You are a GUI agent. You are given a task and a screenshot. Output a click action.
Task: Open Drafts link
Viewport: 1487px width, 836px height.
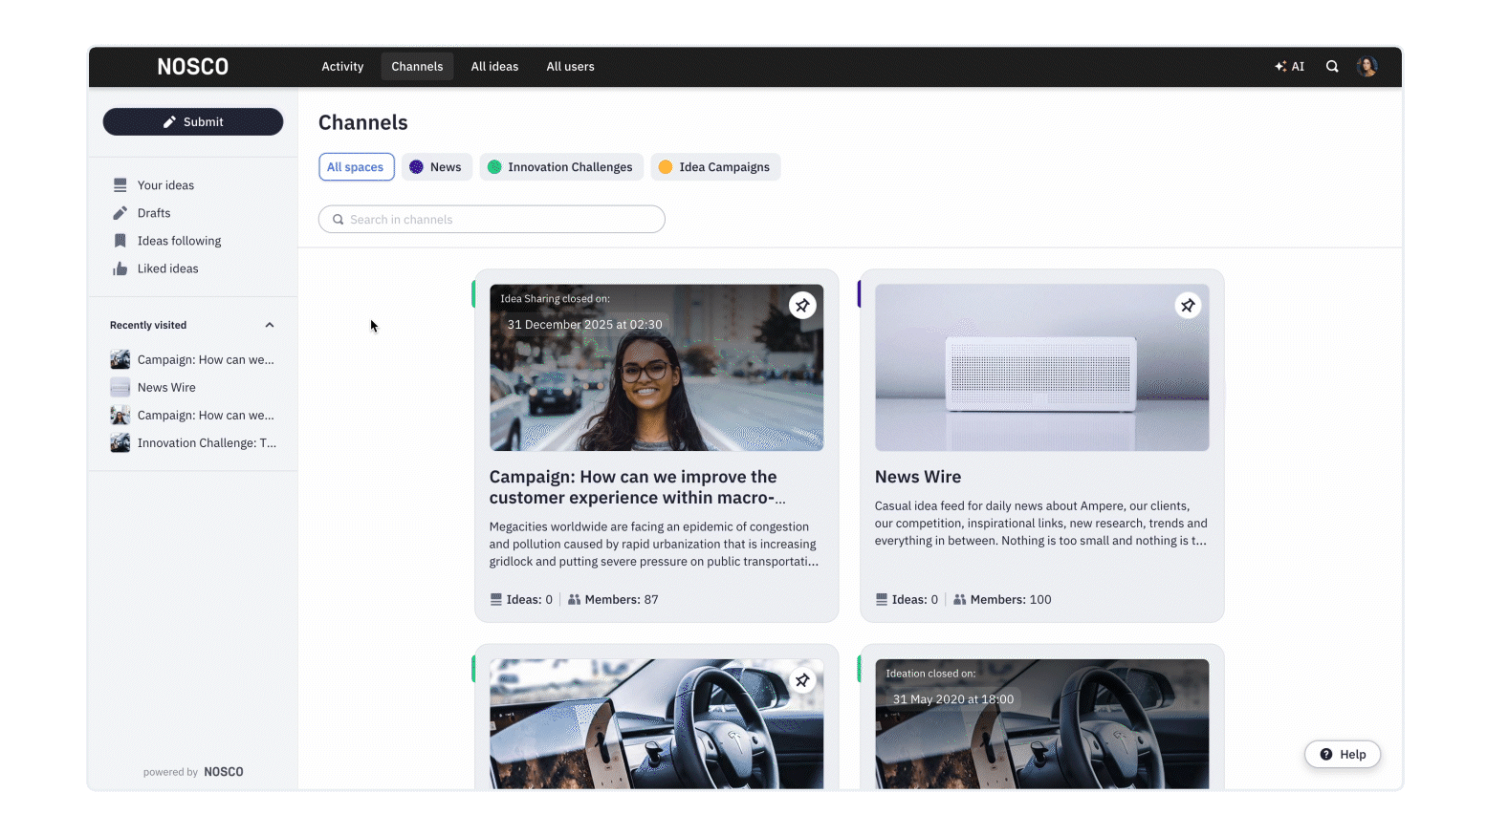[x=154, y=213]
